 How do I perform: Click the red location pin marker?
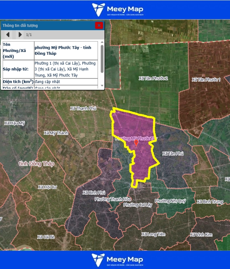point(136,143)
